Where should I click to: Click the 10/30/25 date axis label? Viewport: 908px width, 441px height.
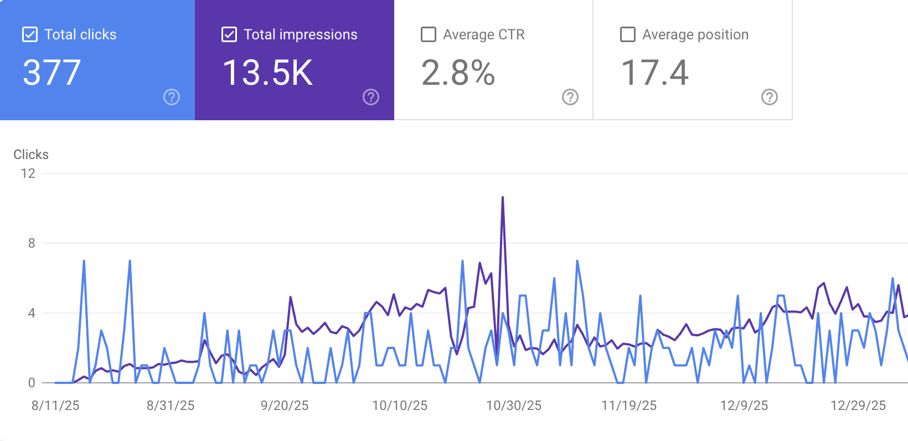point(514,406)
